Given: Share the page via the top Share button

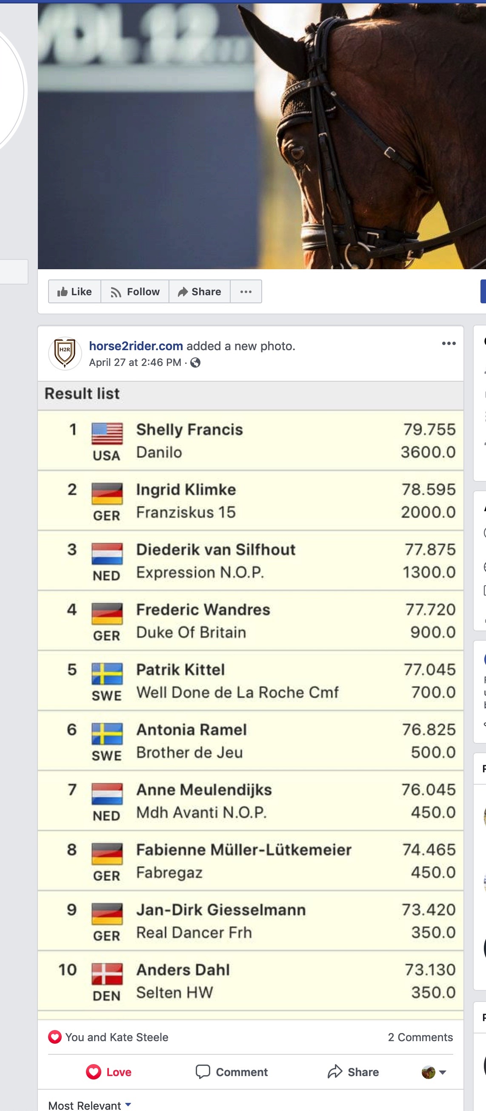Looking at the screenshot, I should tap(200, 291).
